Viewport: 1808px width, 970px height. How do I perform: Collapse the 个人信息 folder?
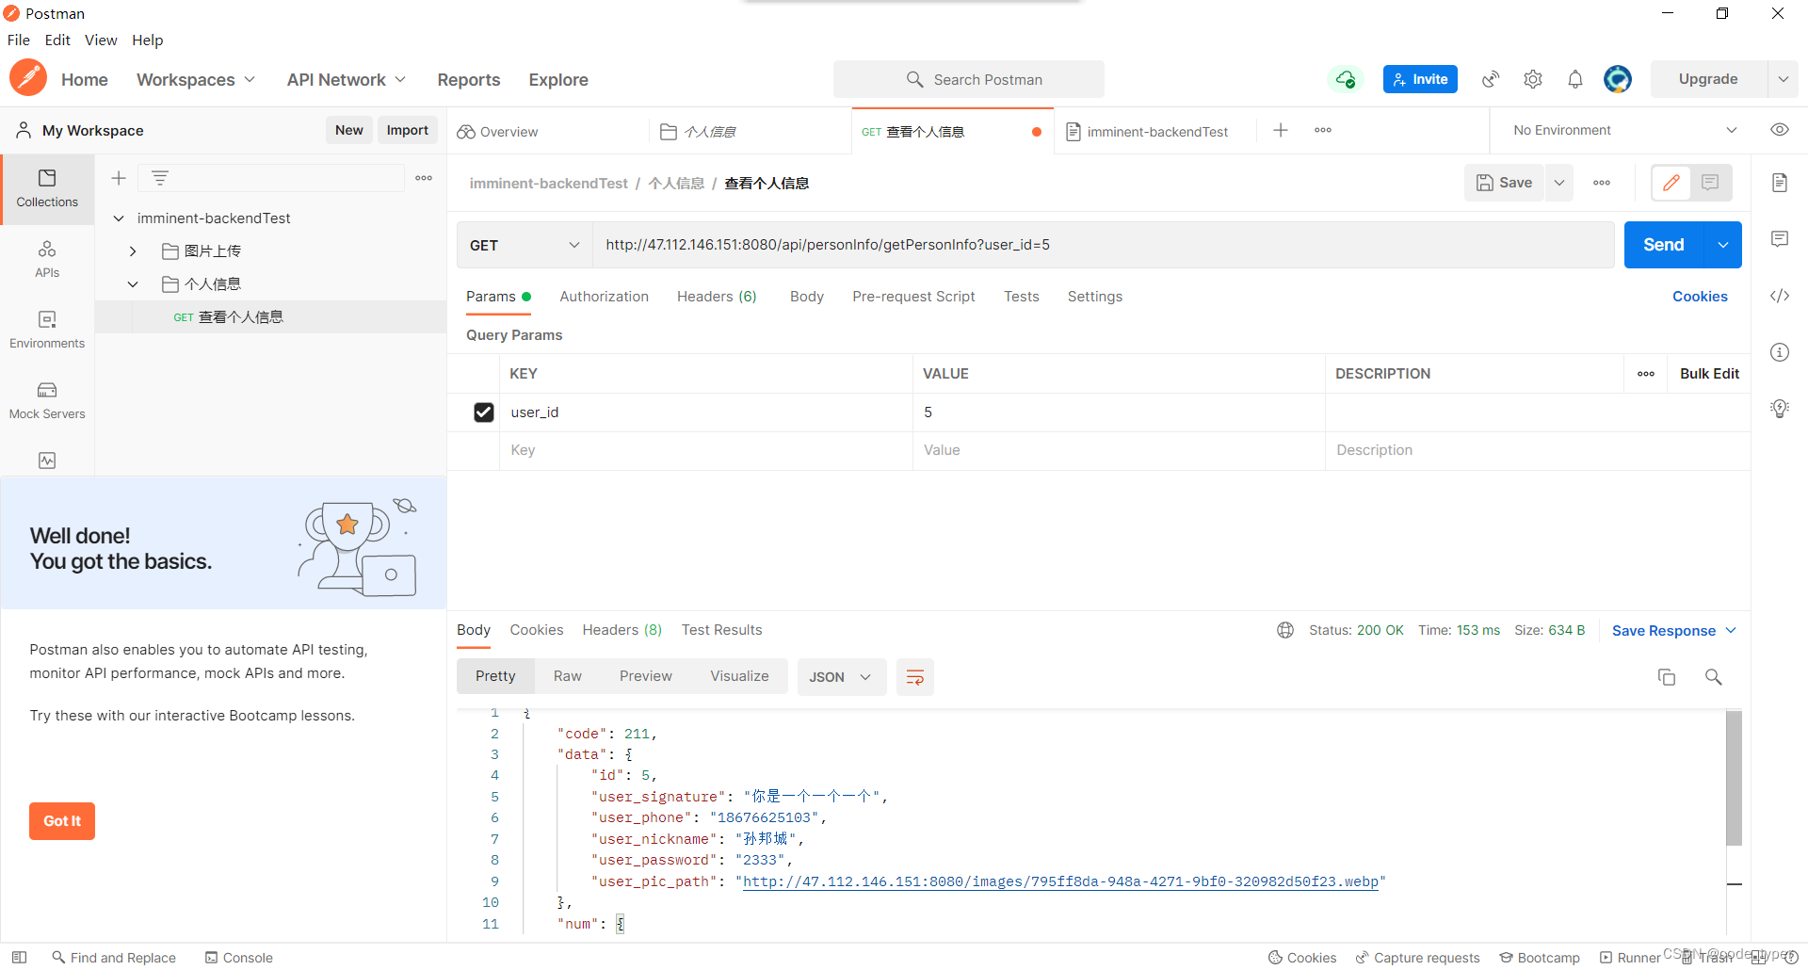pyautogui.click(x=133, y=284)
